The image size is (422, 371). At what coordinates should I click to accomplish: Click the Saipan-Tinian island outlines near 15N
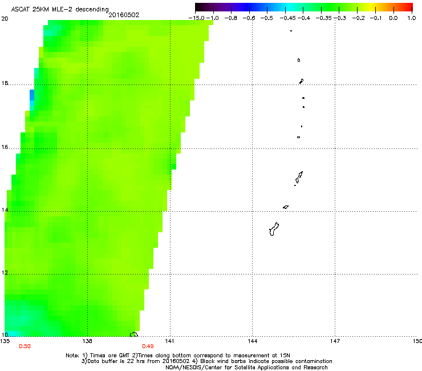pyautogui.click(x=299, y=178)
